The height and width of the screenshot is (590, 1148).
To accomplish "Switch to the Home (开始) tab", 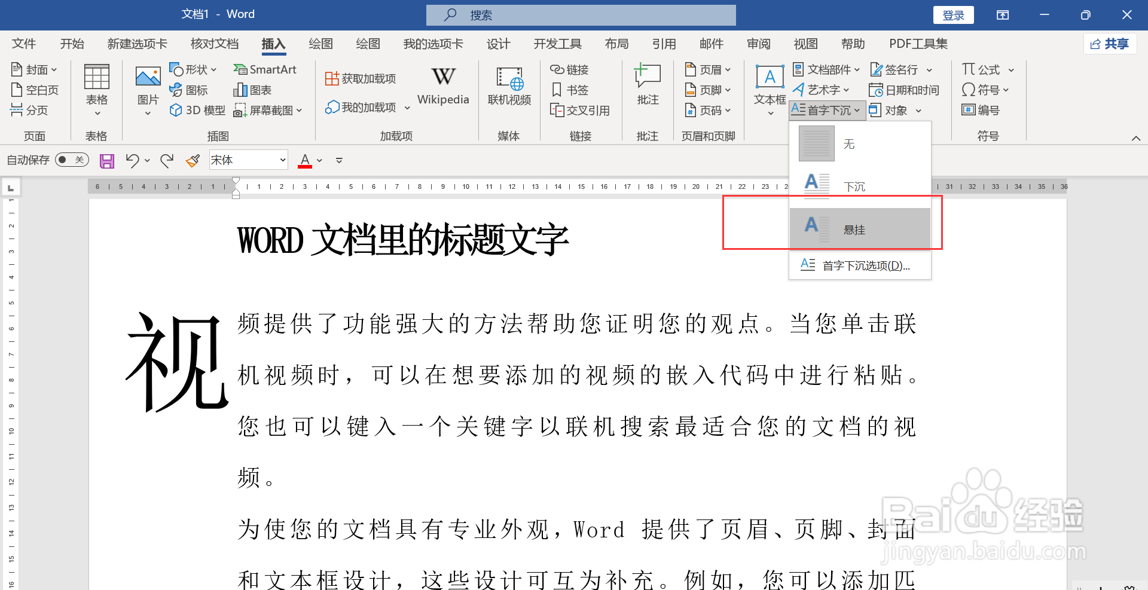I will pos(72,44).
